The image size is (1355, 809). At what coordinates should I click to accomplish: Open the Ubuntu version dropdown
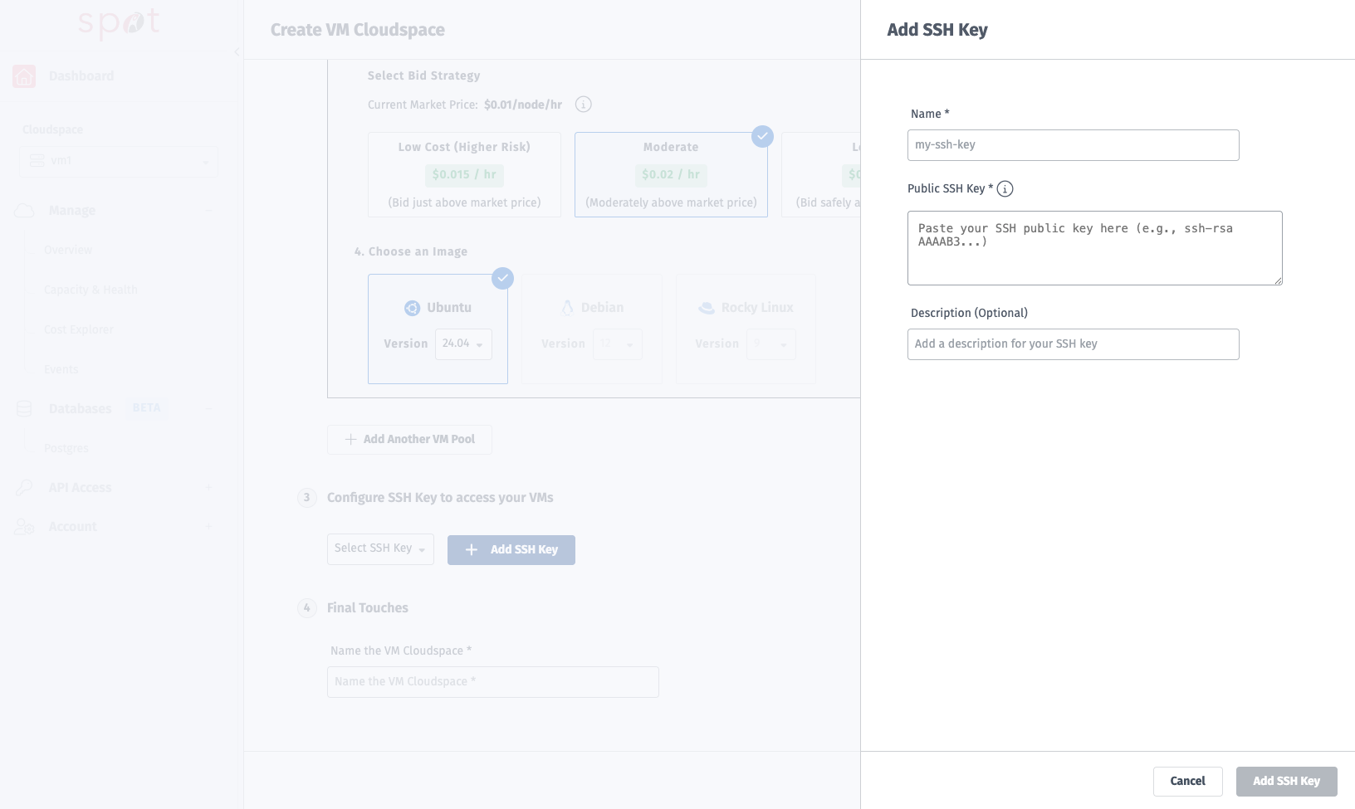463,344
